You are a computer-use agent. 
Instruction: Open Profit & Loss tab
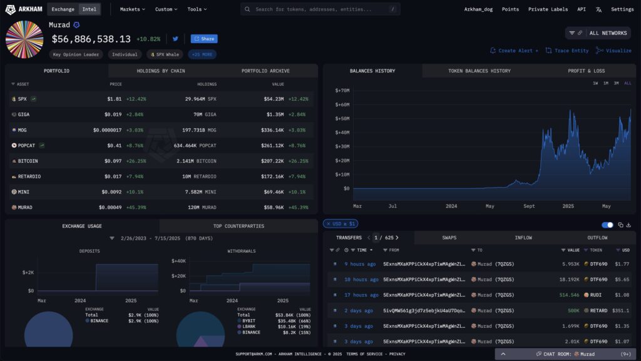pyautogui.click(x=586, y=71)
